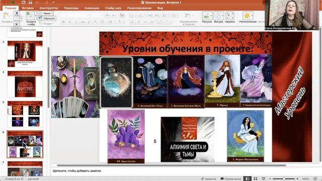Select slide 7 thumbnail
This screenshot has height=181, width=322.
tap(25, 169)
